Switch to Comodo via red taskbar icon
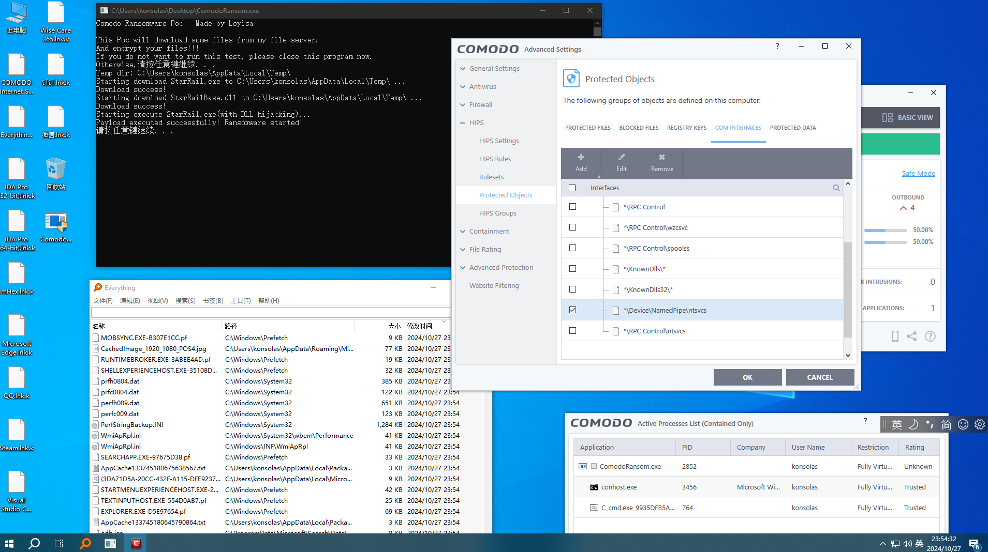 [x=136, y=543]
